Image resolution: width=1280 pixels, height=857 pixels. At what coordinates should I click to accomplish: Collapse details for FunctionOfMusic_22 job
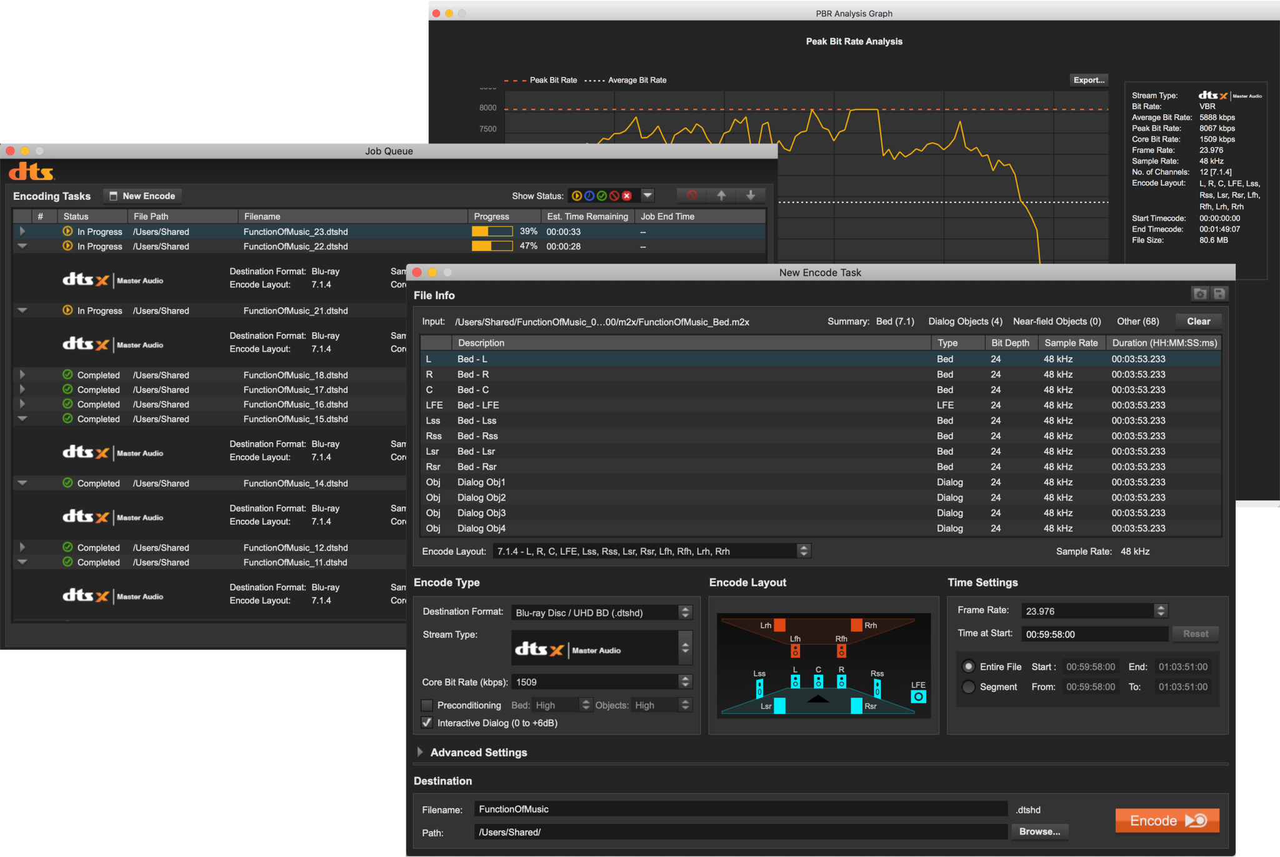click(22, 246)
